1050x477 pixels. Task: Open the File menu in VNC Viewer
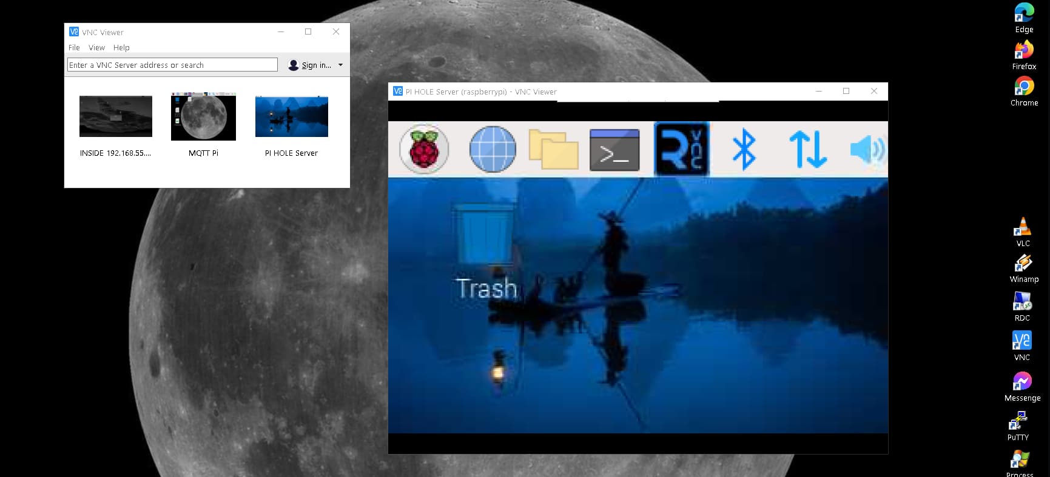(74, 47)
